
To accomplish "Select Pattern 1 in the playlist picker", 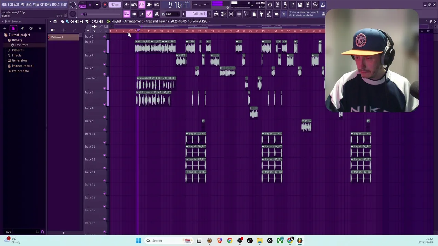I will [63, 37].
